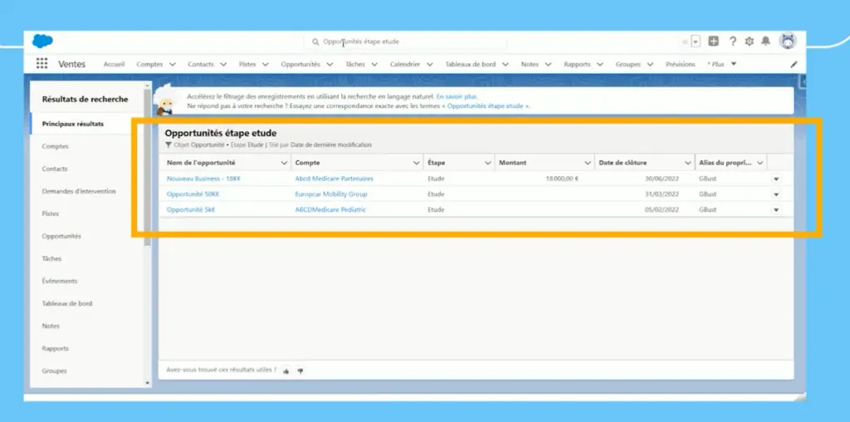Image resolution: width=850 pixels, height=422 pixels.
Task: Click the En savoir plus link
Action: coord(457,96)
